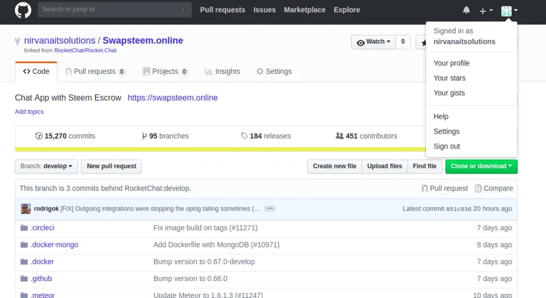
Task: Open the repository Settings tab
Action: point(274,71)
